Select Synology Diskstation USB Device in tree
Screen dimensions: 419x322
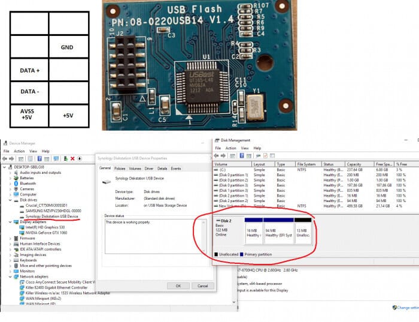[x=51, y=216]
